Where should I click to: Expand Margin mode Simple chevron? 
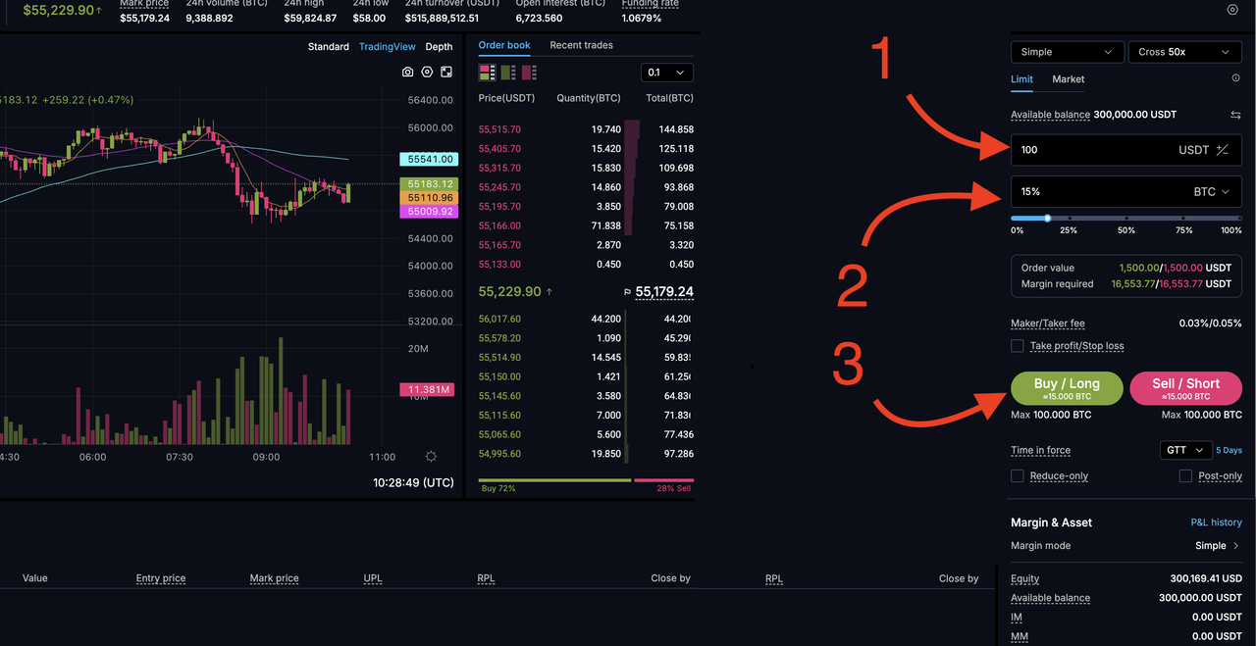(1236, 546)
